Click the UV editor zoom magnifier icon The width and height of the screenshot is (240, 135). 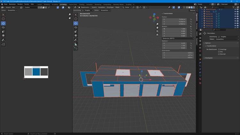tap(70, 15)
